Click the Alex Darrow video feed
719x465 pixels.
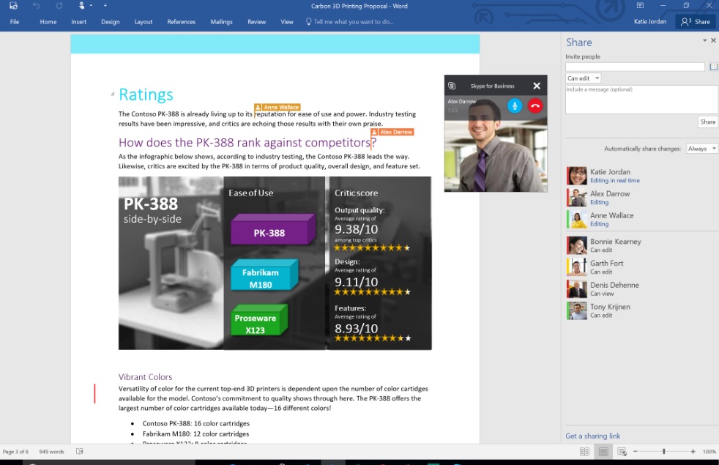[x=496, y=144]
